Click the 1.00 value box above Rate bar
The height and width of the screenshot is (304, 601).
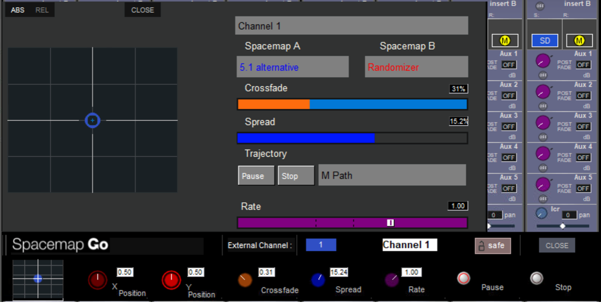tap(458, 206)
